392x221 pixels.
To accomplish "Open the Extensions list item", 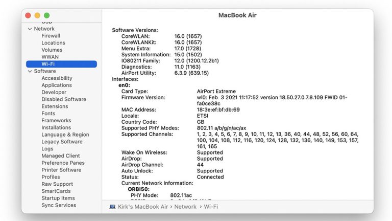I will tap(55, 106).
